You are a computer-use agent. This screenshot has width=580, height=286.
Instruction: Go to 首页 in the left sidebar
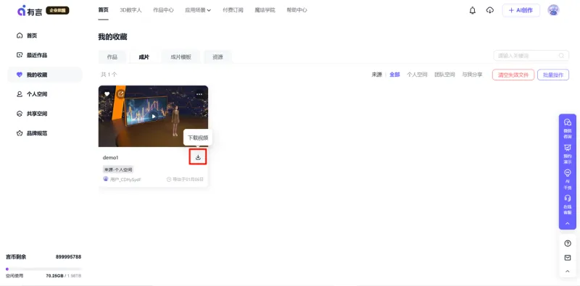pos(44,36)
